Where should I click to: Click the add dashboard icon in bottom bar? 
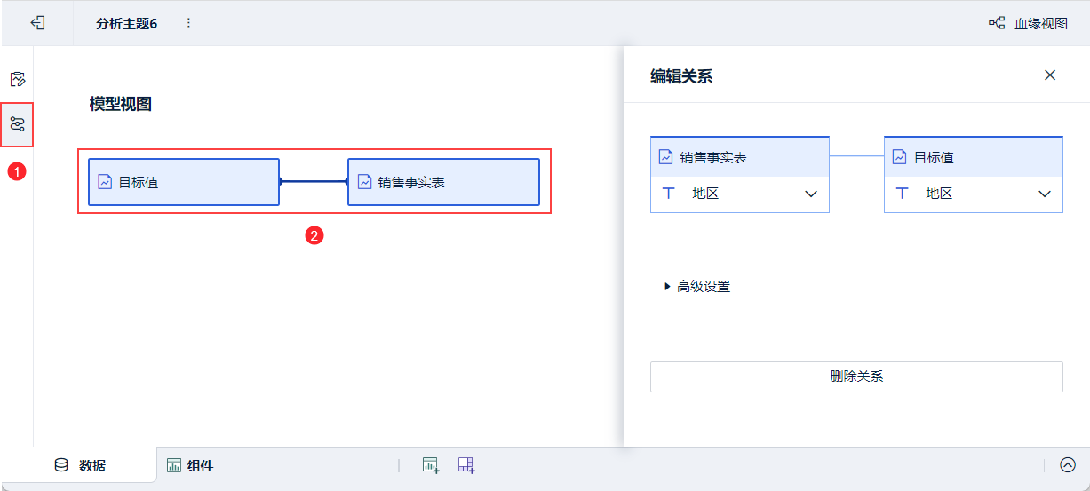pos(467,464)
